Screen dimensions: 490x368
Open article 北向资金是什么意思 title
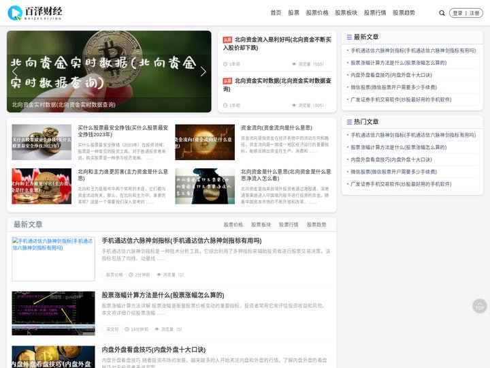pyautogui.click(x=286, y=175)
